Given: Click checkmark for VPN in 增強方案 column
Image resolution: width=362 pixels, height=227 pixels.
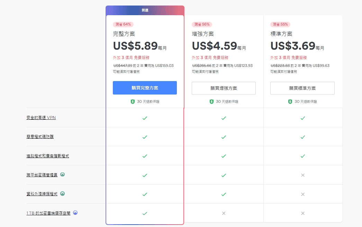Looking at the screenshot, I should (x=224, y=118).
